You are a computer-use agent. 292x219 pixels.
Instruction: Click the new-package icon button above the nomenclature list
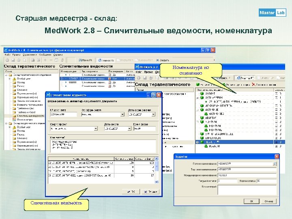coord(224,85)
